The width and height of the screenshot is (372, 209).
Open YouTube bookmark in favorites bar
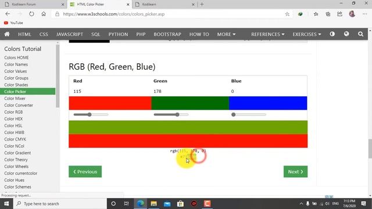tap(13, 23)
